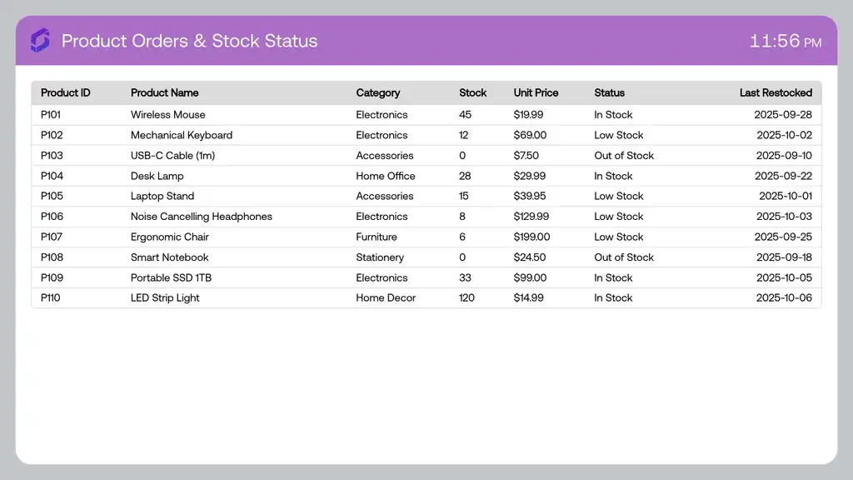Click the stock count 120 for LED Strip Light
The image size is (853, 480).
click(x=466, y=297)
